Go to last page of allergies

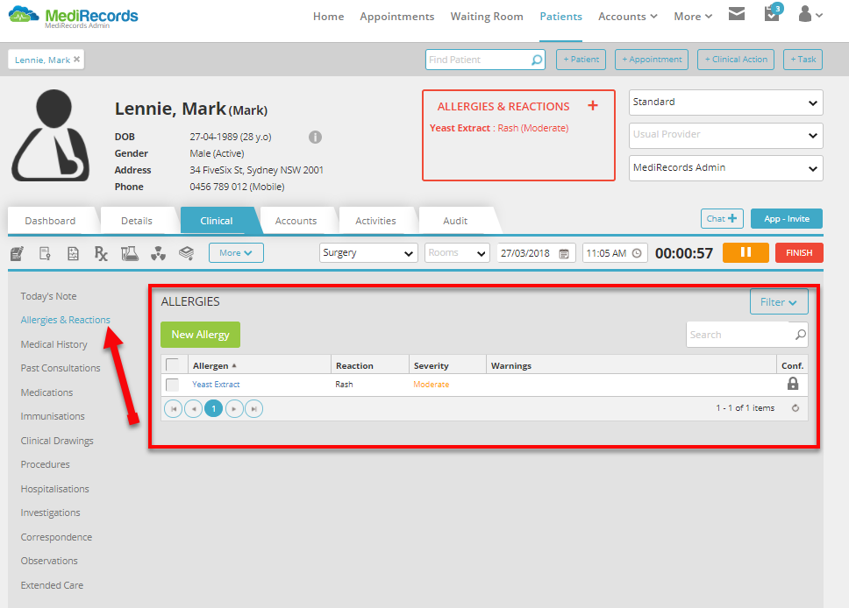254,409
